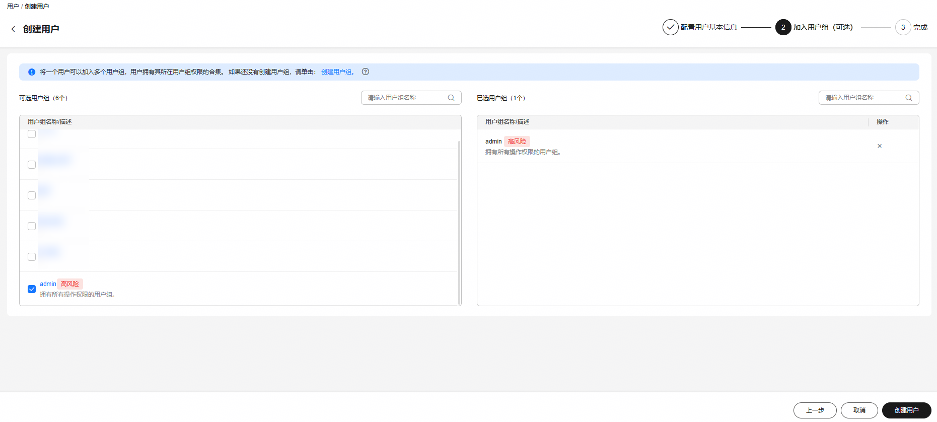Click the admin group name in available list
This screenshot has width=937, height=422.
pyautogui.click(x=48, y=284)
